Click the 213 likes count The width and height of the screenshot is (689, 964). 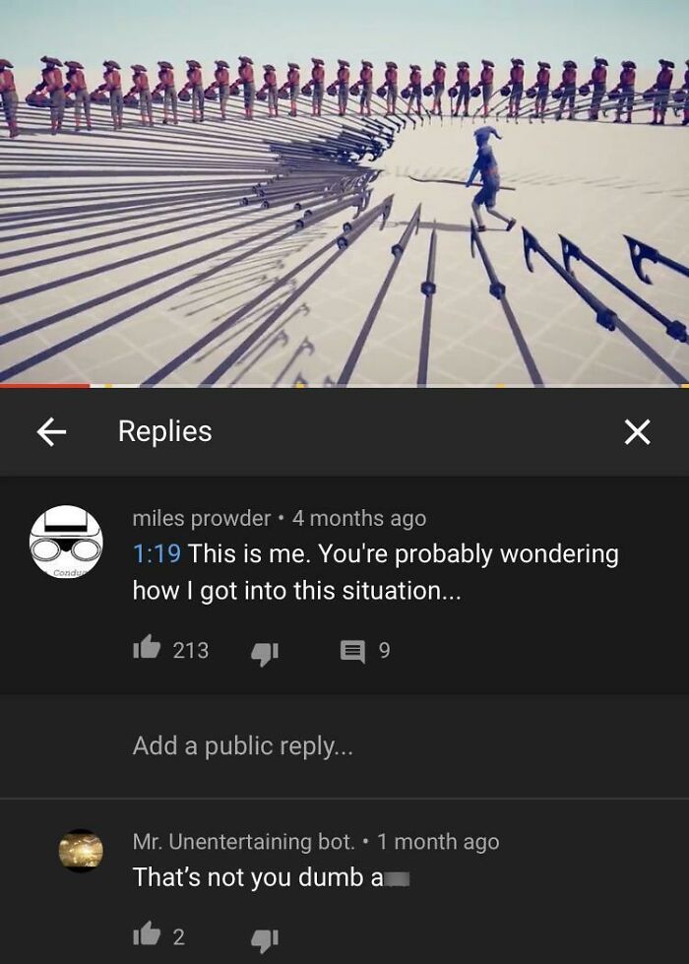[x=191, y=651]
